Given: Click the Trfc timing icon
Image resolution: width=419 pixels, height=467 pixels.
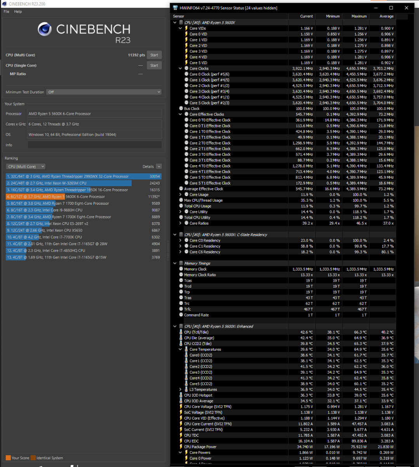Looking at the screenshot, I should tap(181, 309).
